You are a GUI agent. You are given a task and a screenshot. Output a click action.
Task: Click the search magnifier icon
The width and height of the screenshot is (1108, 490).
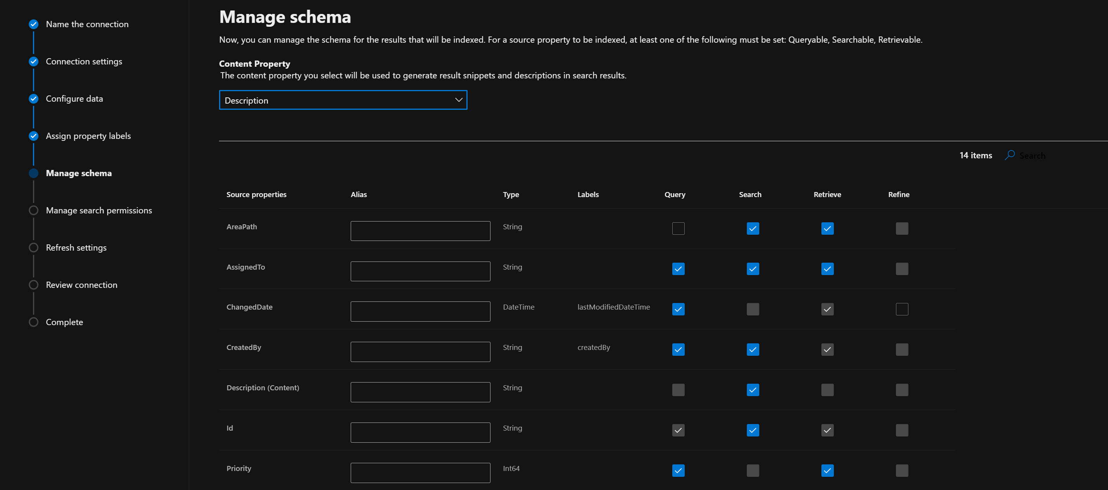(x=1009, y=155)
